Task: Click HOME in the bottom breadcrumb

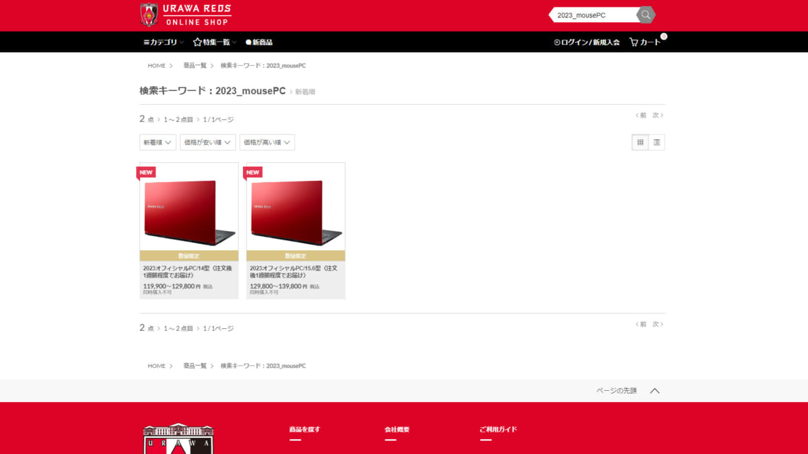Action: point(156,366)
